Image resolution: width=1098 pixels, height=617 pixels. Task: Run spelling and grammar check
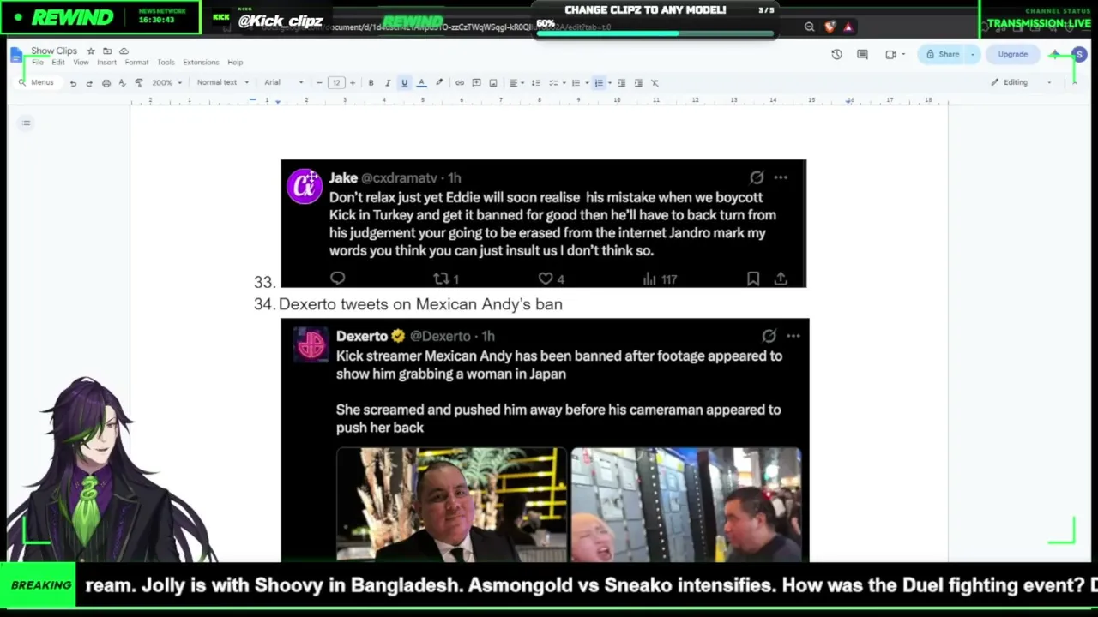click(x=123, y=83)
